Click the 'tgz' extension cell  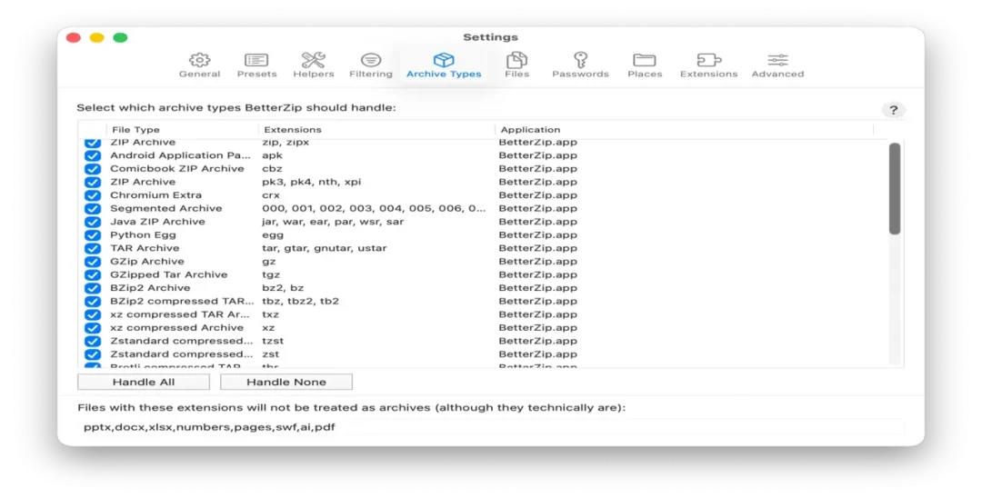[x=271, y=275]
